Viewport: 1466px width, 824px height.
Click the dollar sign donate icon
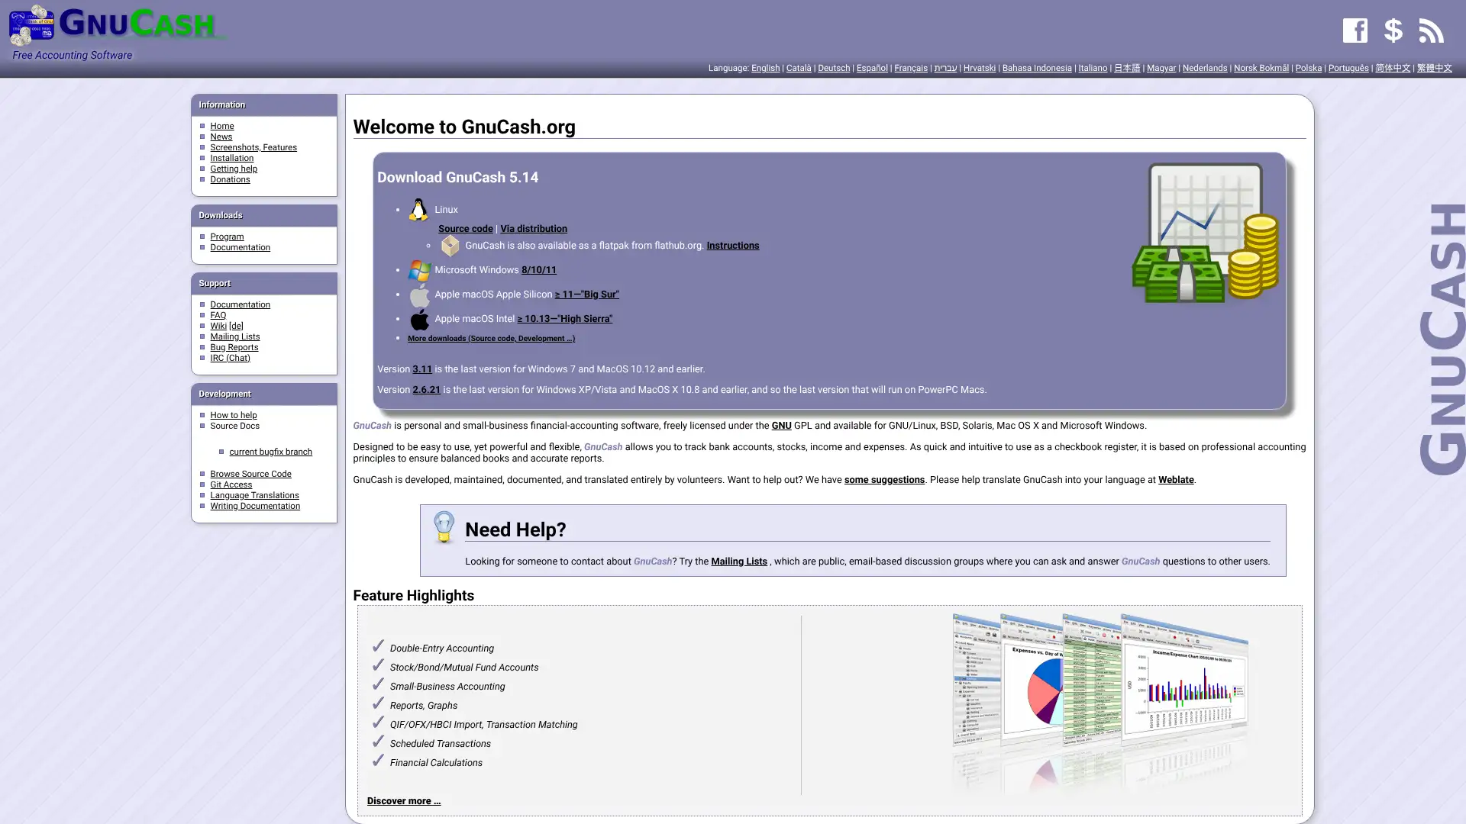point(1393,31)
